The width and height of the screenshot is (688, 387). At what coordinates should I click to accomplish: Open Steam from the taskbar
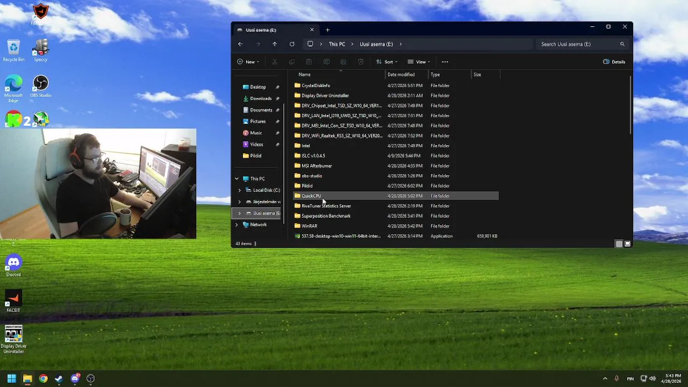click(x=59, y=378)
